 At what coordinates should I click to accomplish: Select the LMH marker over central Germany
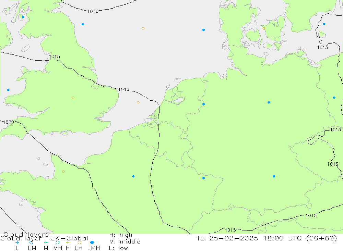(x=269, y=102)
